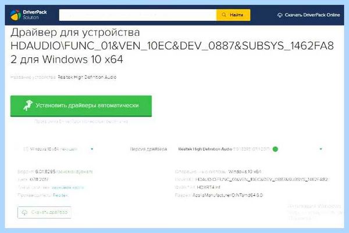Image resolution: width=349 pixels, height=233 pixels.
Task: Open the Realtek manufacturer link
Action: (60, 195)
